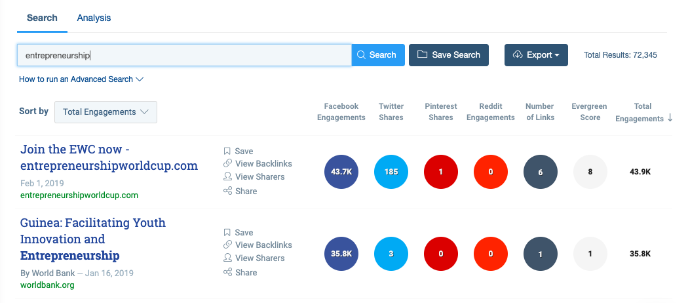Open the entrepreneurshipworldcup.com green link
This screenshot has width=688, height=303.
79,195
